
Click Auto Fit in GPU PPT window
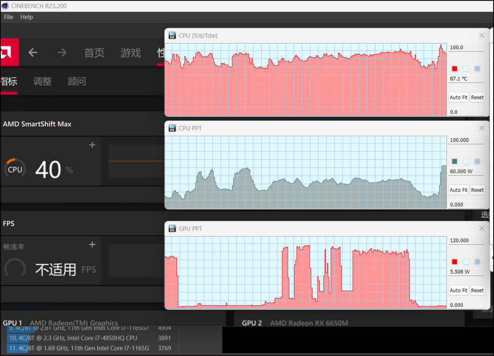point(459,290)
